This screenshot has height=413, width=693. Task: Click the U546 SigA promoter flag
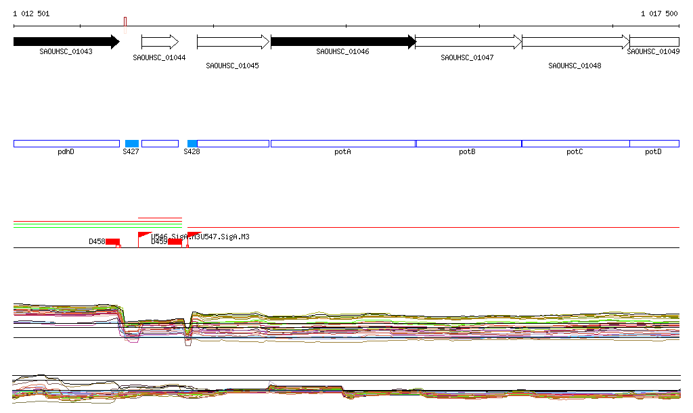pos(144,235)
